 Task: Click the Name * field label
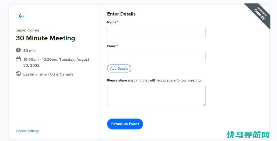point(113,22)
